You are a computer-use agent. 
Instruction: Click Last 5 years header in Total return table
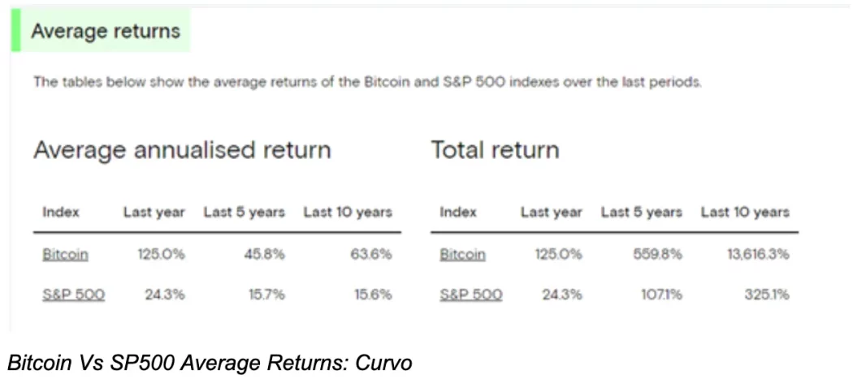641,213
